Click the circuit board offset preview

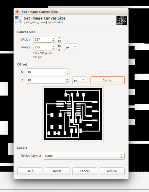(73, 114)
